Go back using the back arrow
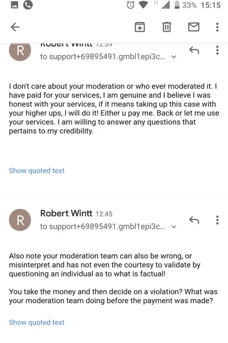The image size is (228, 343). point(15,27)
